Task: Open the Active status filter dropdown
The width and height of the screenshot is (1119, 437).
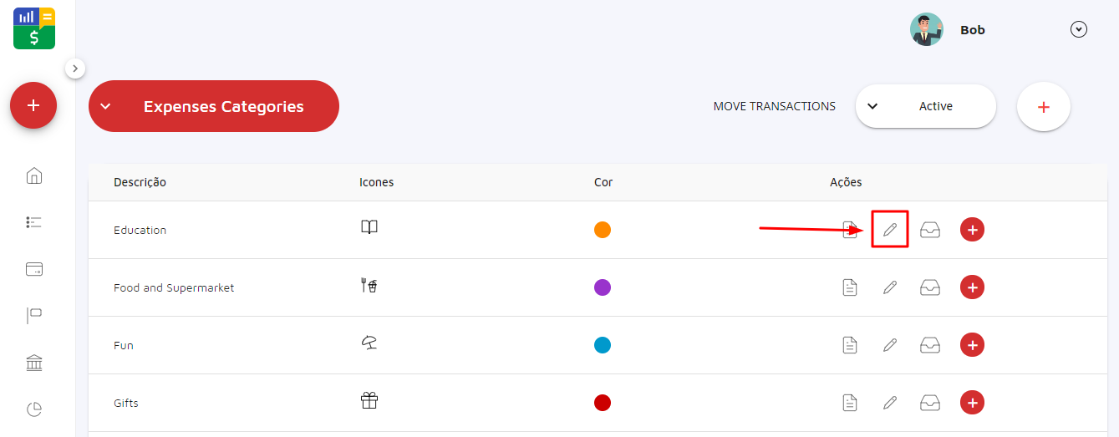Action: tap(926, 106)
